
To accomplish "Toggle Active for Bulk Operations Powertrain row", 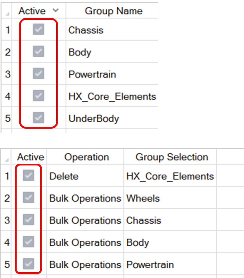I will click(29, 264).
